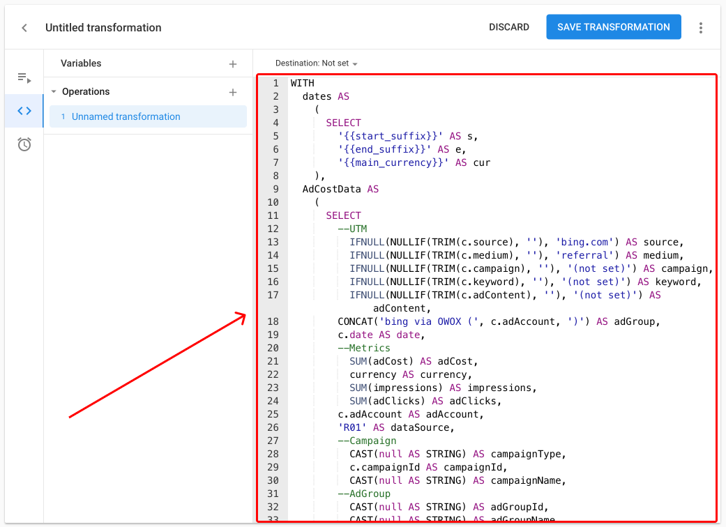
Task: Click the DISCARD button
Action: click(x=509, y=27)
